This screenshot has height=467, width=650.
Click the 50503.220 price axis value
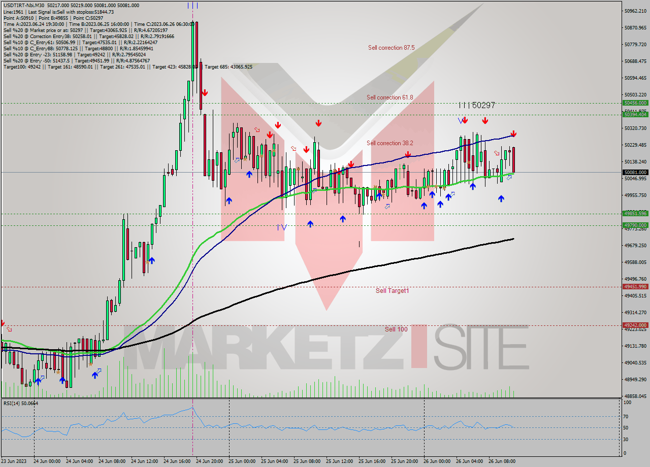pos(635,94)
